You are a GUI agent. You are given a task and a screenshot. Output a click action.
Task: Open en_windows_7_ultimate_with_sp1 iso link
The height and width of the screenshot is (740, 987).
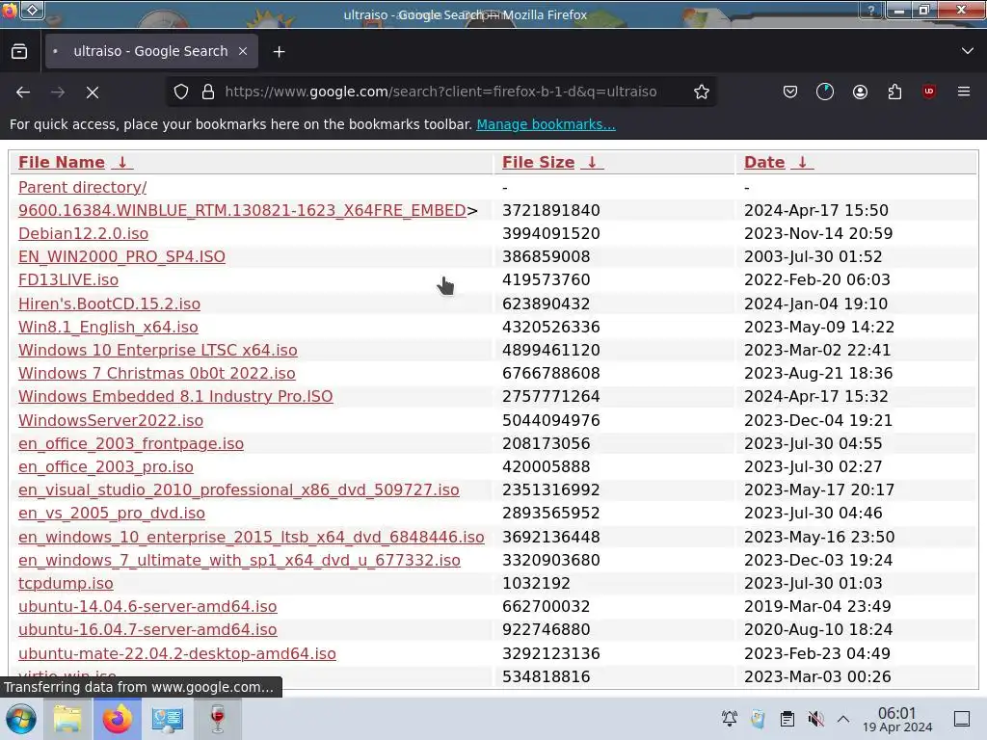click(239, 561)
